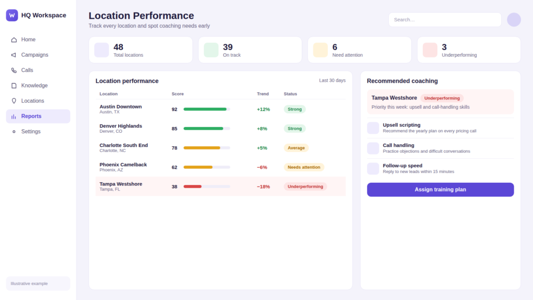This screenshot has height=300, width=533.
Task: Click Charlotte South End score bar
Action: [207, 148]
